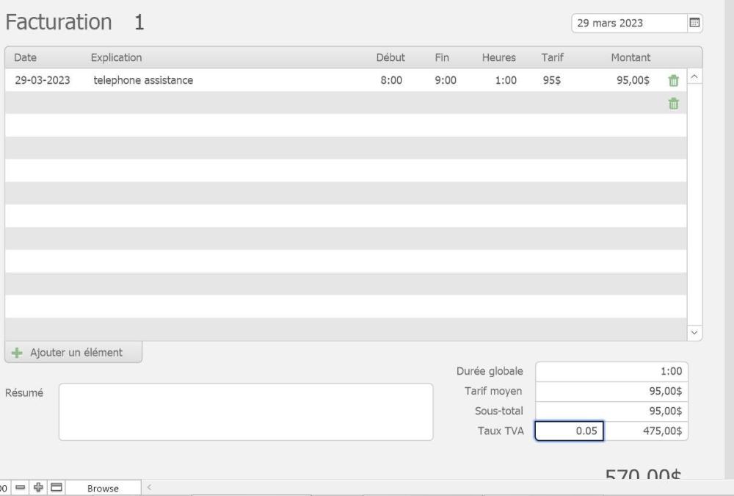This screenshot has width=734, height=496.
Task: Click the Tarif value 95$ in first row
Action: [x=551, y=81]
